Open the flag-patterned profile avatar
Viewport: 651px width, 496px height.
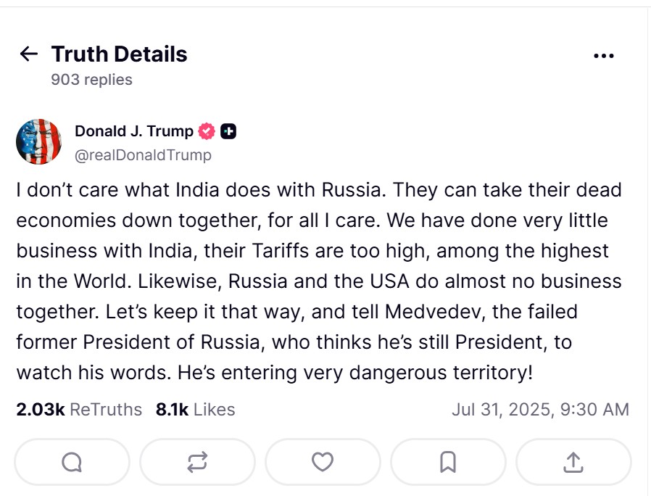39,142
